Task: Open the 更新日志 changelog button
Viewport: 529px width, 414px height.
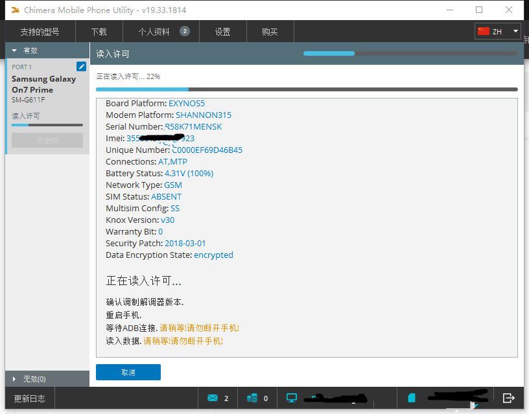Action: point(29,398)
